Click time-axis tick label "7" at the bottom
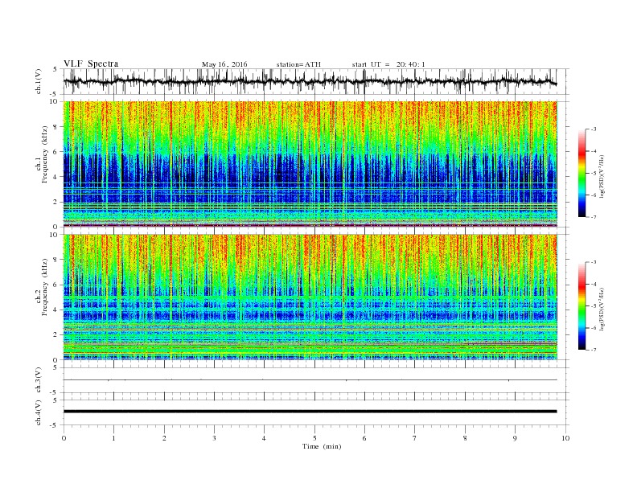637x492 pixels. click(415, 438)
